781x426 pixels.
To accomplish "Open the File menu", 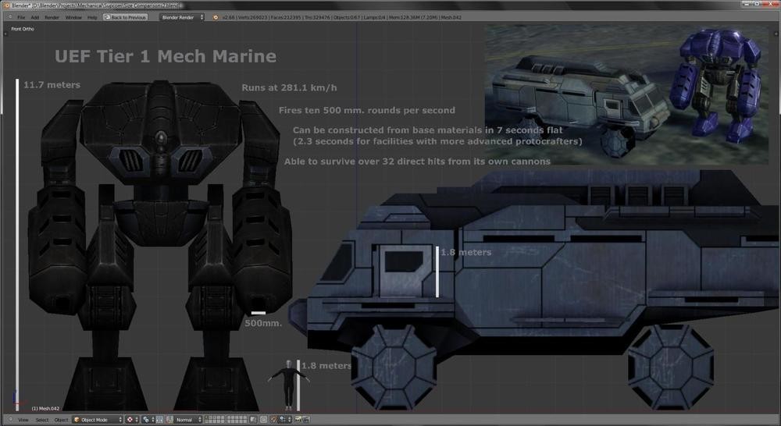I will (21, 17).
